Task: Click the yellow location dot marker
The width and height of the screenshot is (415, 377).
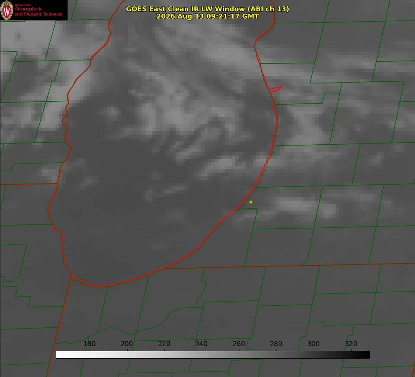Action: [251, 202]
